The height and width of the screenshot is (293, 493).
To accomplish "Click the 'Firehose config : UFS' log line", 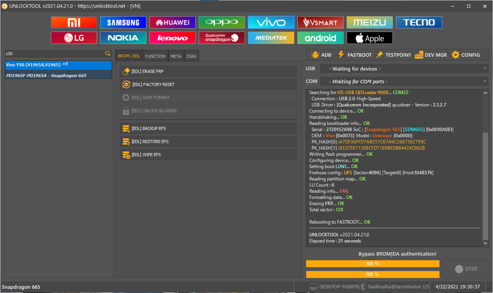I will pyautogui.click(x=371, y=173).
